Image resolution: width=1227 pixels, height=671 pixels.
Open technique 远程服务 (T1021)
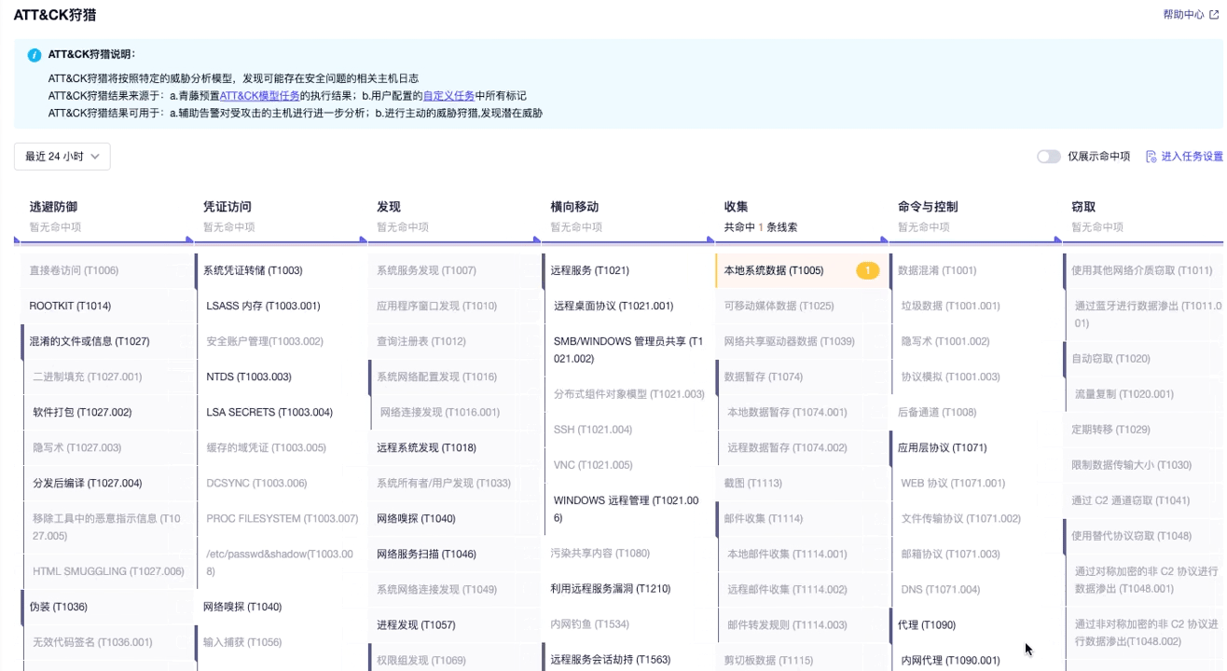coord(589,271)
